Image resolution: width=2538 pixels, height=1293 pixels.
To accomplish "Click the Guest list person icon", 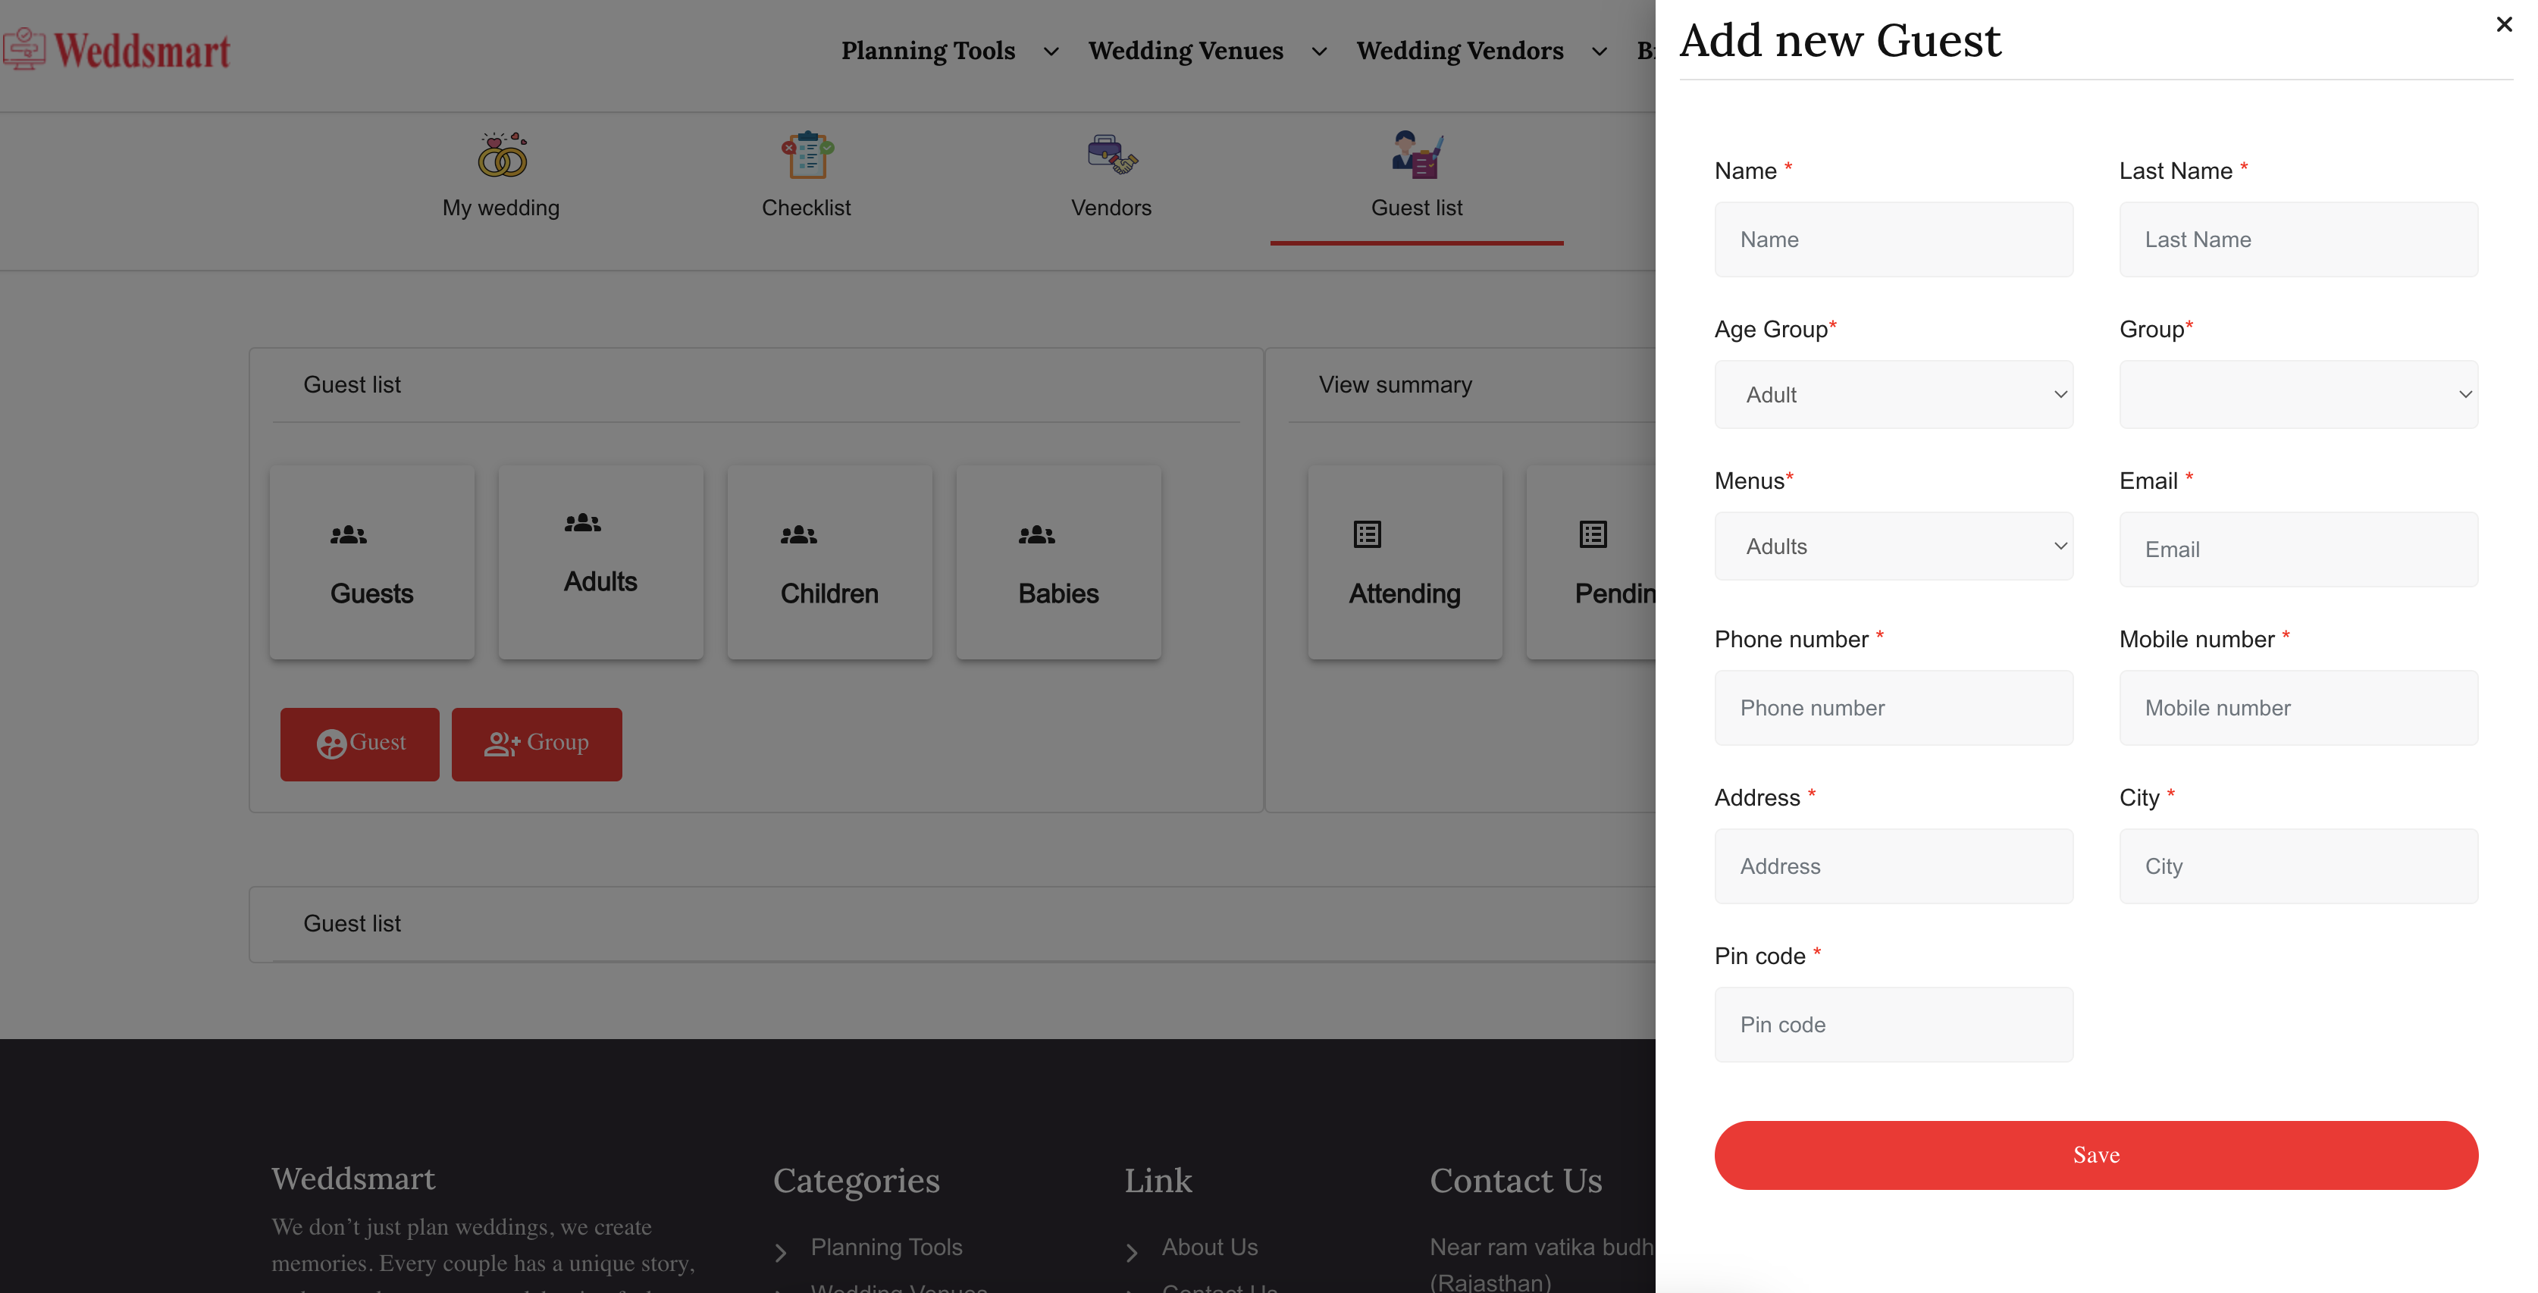I will [x=1417, y=155].
